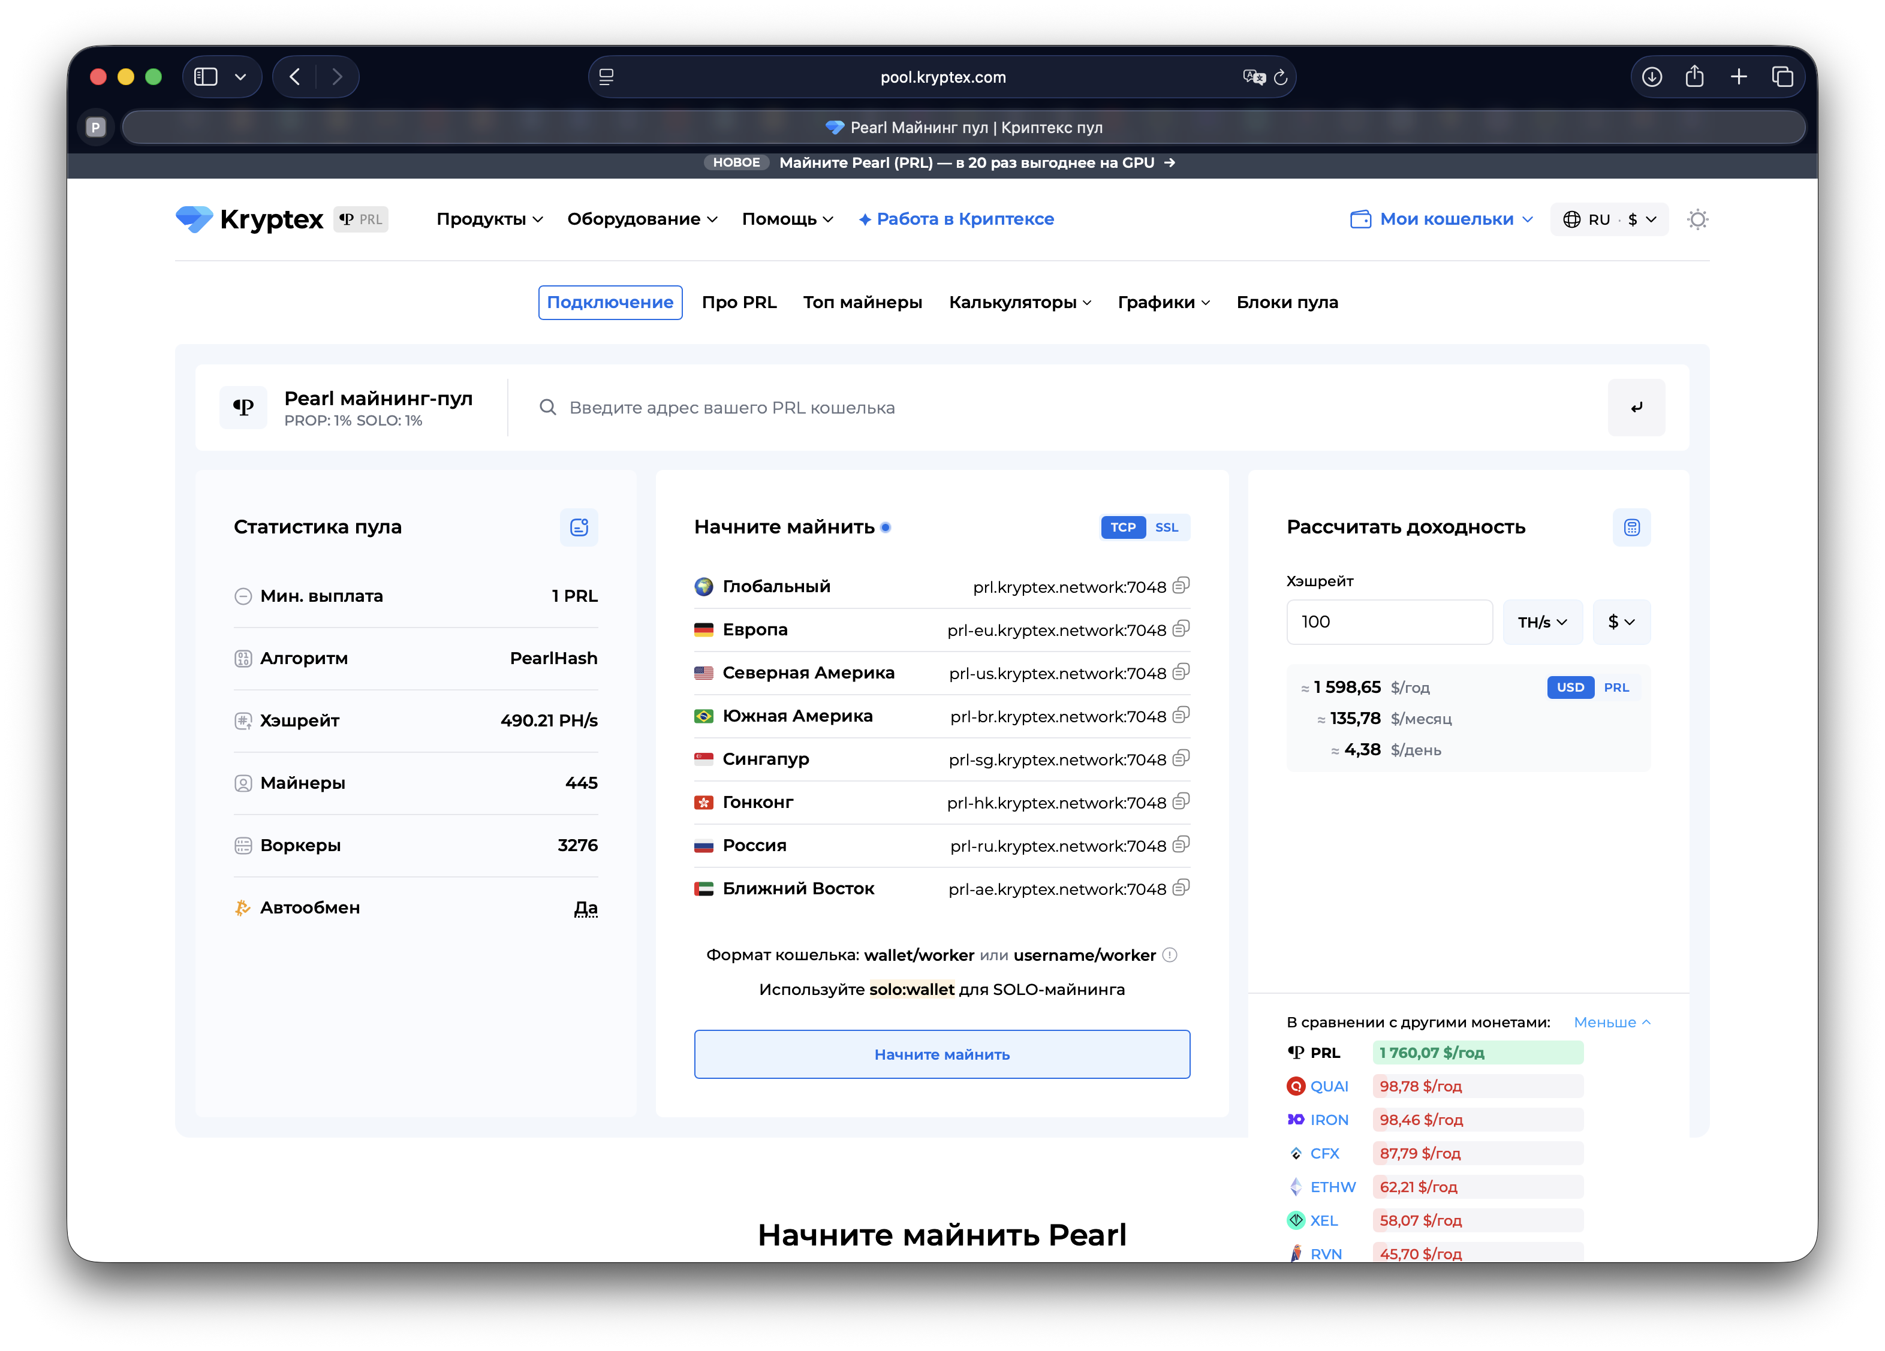Viewport: 1885px width, 1351px height.
Task: Show earnings in PRL
Action: (x=1616, y=687)
